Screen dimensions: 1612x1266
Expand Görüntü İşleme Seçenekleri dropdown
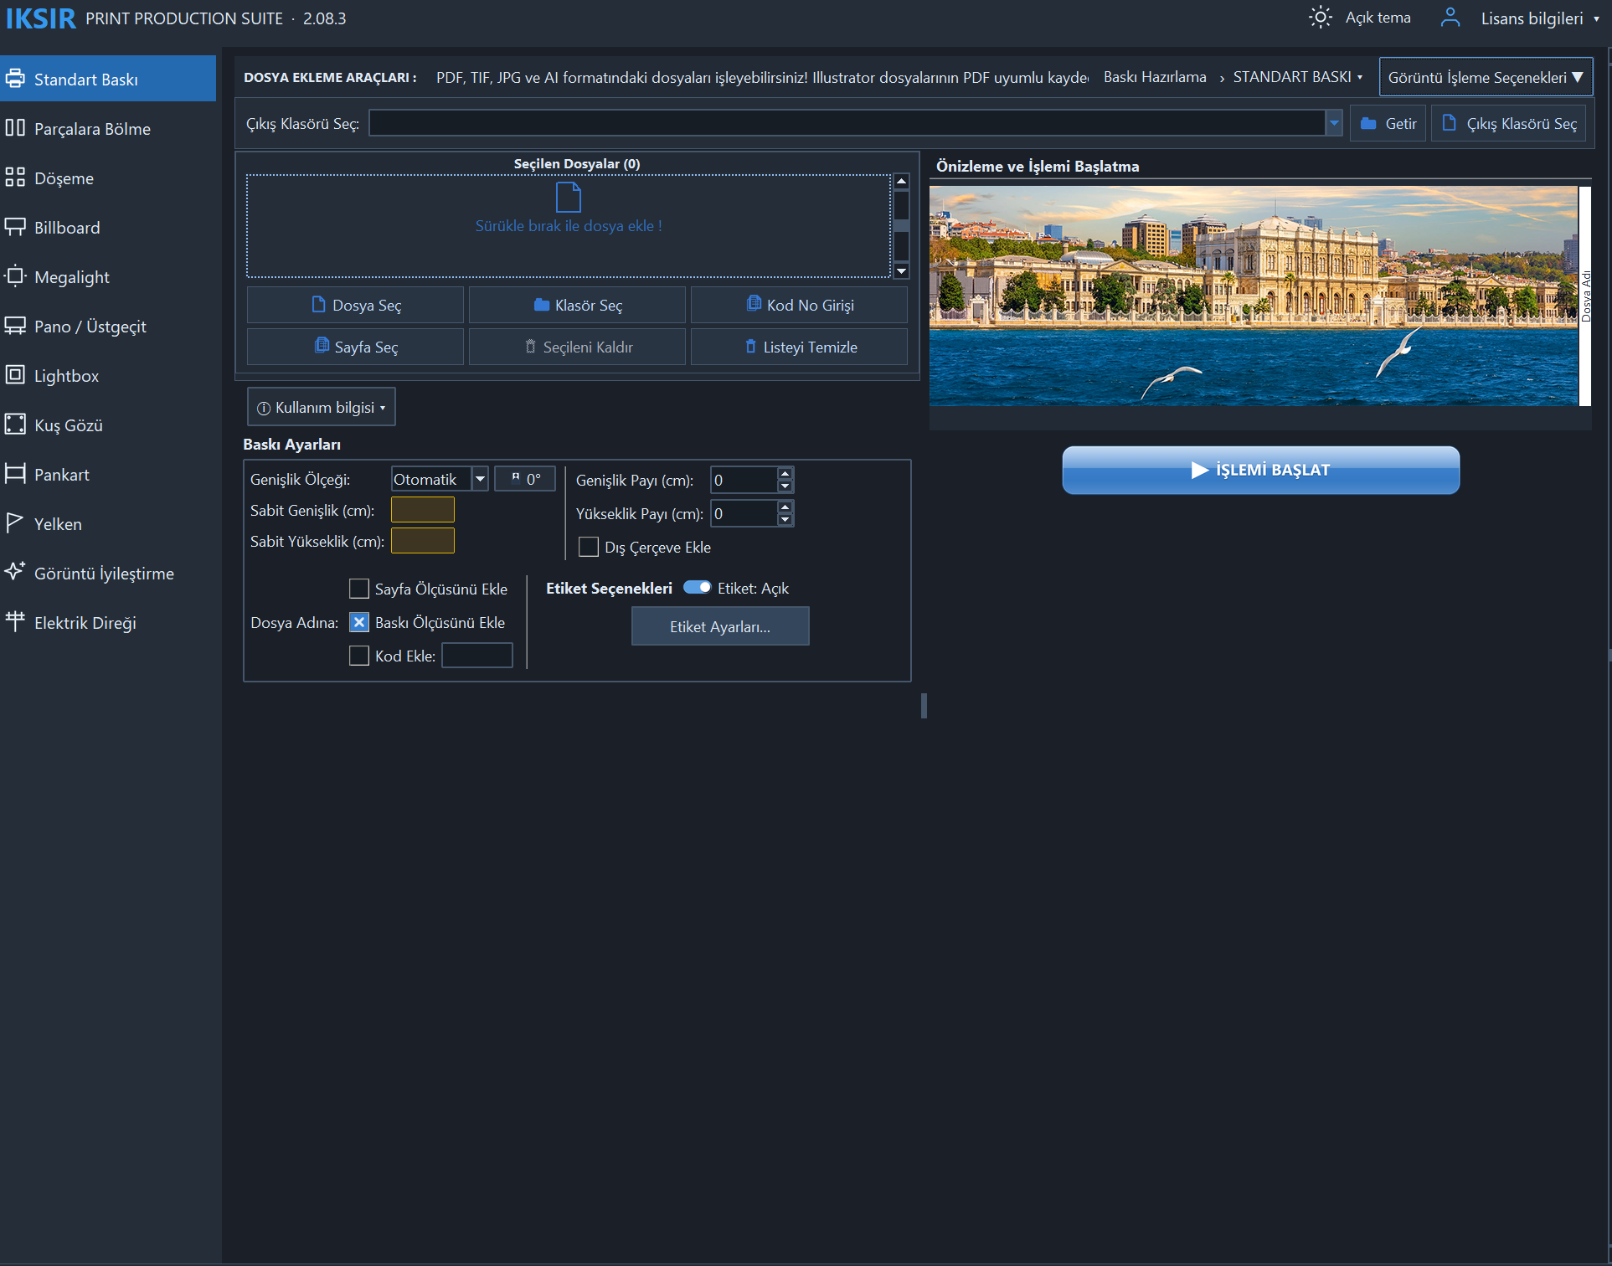pos(1486,77)
